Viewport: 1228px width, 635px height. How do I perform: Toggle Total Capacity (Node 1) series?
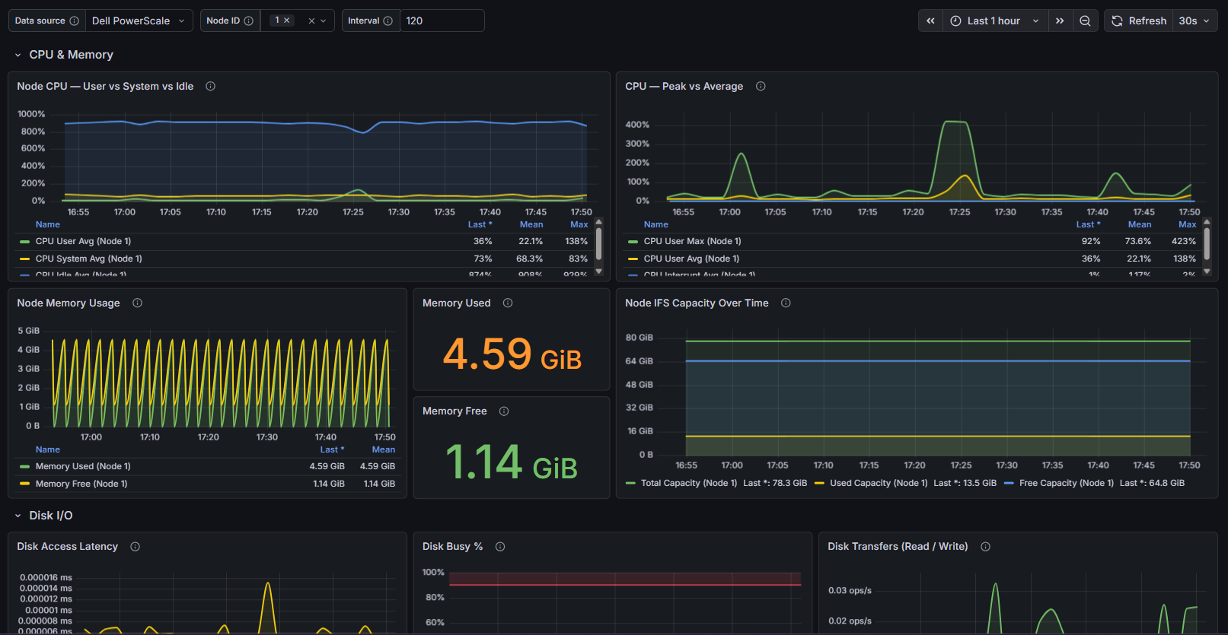point(689,483)
